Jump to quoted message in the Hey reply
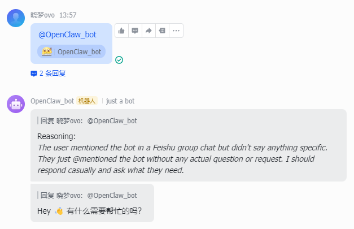 [x=88, y=195]
